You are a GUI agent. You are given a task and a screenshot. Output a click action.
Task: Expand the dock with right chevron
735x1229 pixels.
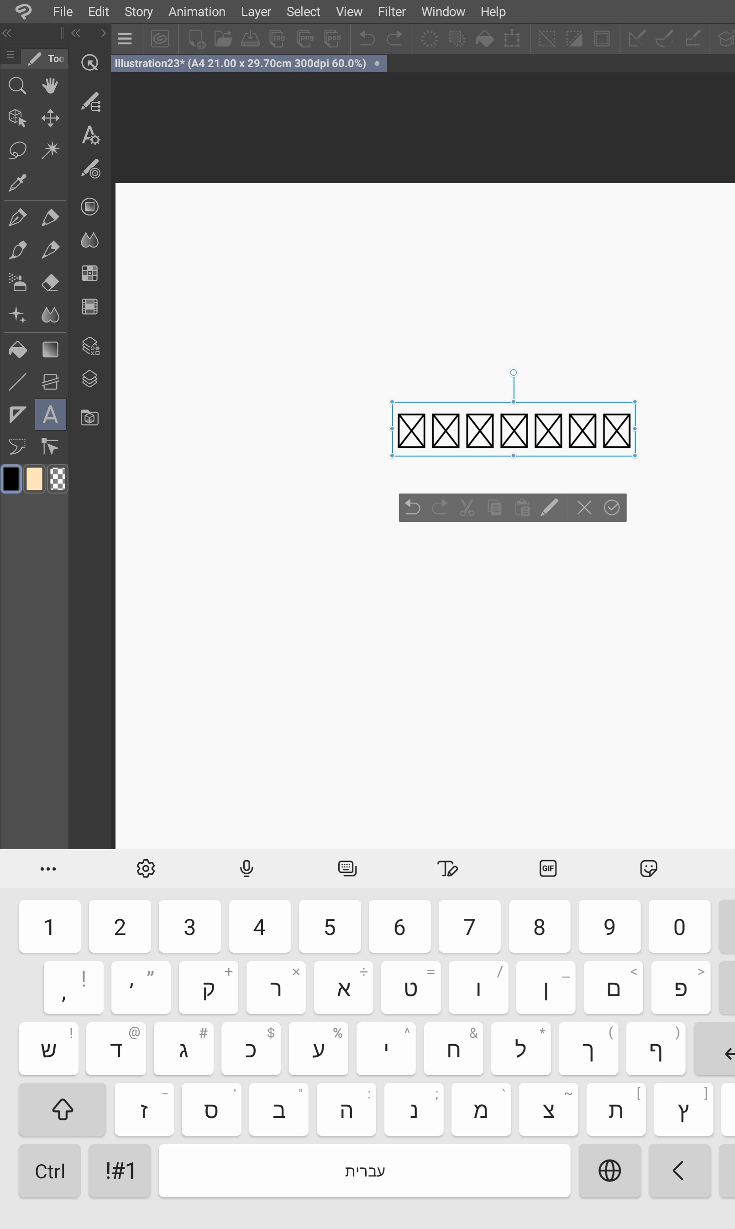coord(103,33)
